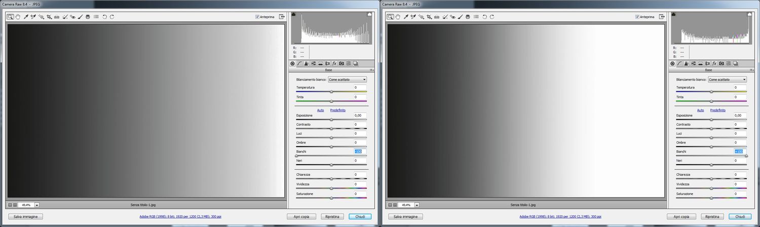The height and width of the screenshot is (227, 760).
Task: Open Base panel options menu in right window
Action: tap(752, 70)
